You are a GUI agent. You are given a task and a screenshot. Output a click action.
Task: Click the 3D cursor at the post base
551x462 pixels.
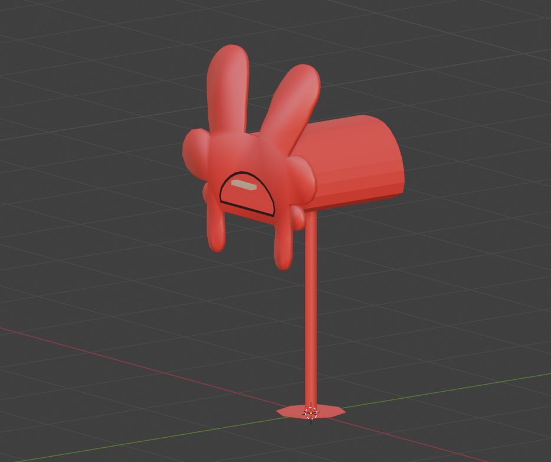[311, 413]
